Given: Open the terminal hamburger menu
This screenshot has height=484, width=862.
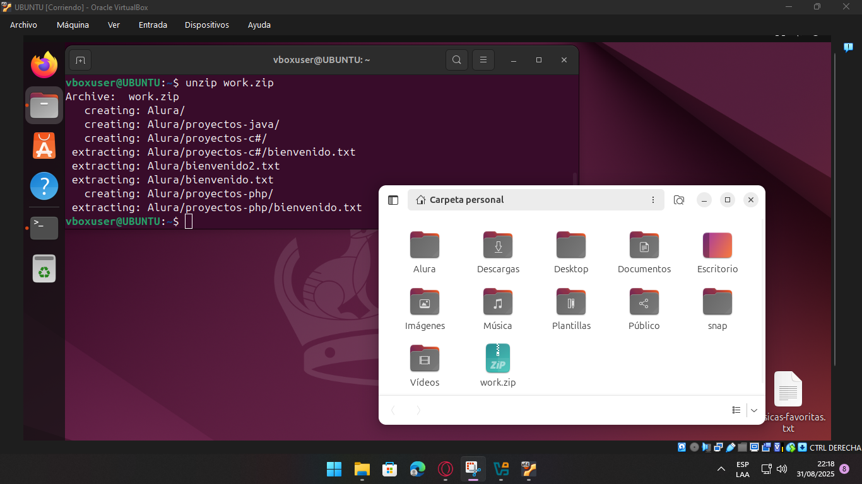Looking at the screenshot, I should 483,60.
